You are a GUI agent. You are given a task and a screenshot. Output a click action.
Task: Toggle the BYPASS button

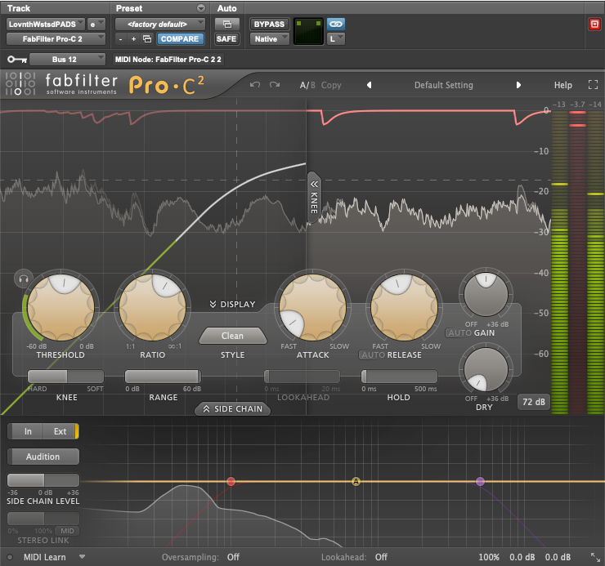point(269,24)
